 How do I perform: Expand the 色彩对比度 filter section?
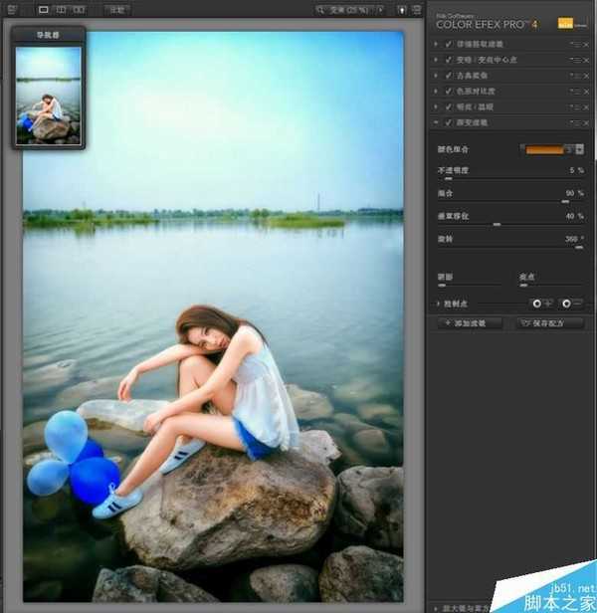436,92
